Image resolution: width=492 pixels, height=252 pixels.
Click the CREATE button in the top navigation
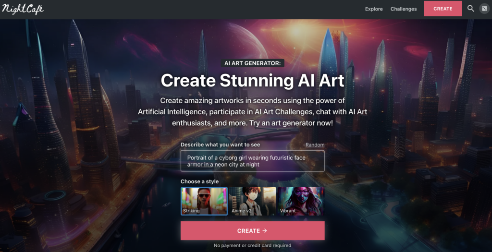point(443,9)
